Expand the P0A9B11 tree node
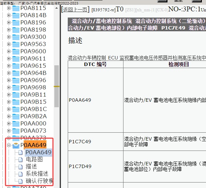 [x=9, y=95]
